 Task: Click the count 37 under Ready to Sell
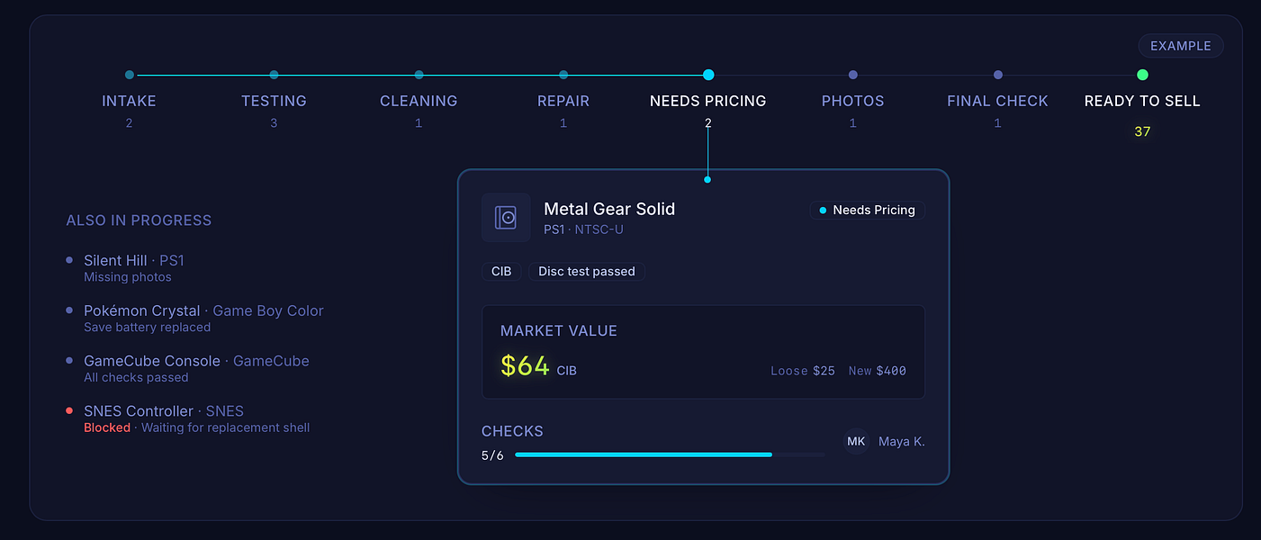coord(1142,131)
